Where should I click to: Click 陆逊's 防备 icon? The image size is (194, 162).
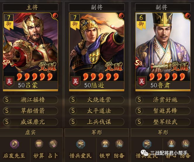119,144
